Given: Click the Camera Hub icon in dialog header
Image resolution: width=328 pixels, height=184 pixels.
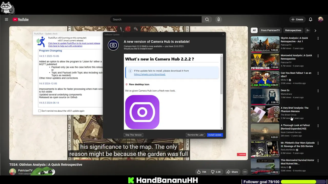Looking at the screenshot, I should pyautogui.click(x=113, y=45).
